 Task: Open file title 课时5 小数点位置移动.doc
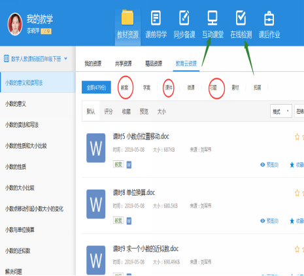(141, 137)
